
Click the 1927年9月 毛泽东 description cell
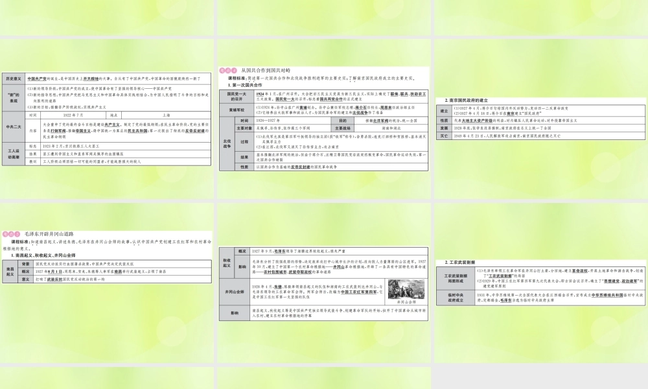click(339, 252)
